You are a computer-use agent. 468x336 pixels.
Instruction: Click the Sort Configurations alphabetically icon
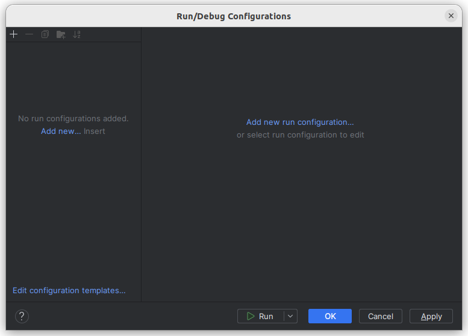click(76, 34)
